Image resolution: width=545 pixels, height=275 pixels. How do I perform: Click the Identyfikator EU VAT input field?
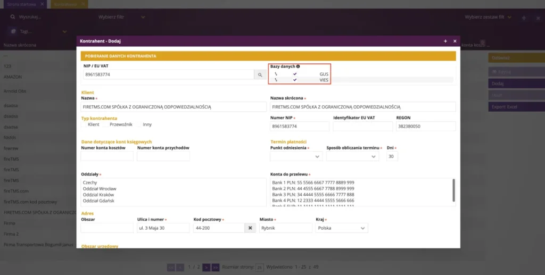[363, 127]
